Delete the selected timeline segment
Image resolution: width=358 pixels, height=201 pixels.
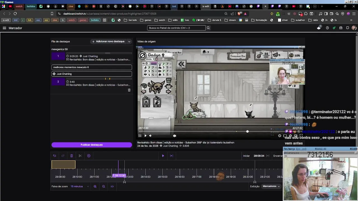coord(72,156)
